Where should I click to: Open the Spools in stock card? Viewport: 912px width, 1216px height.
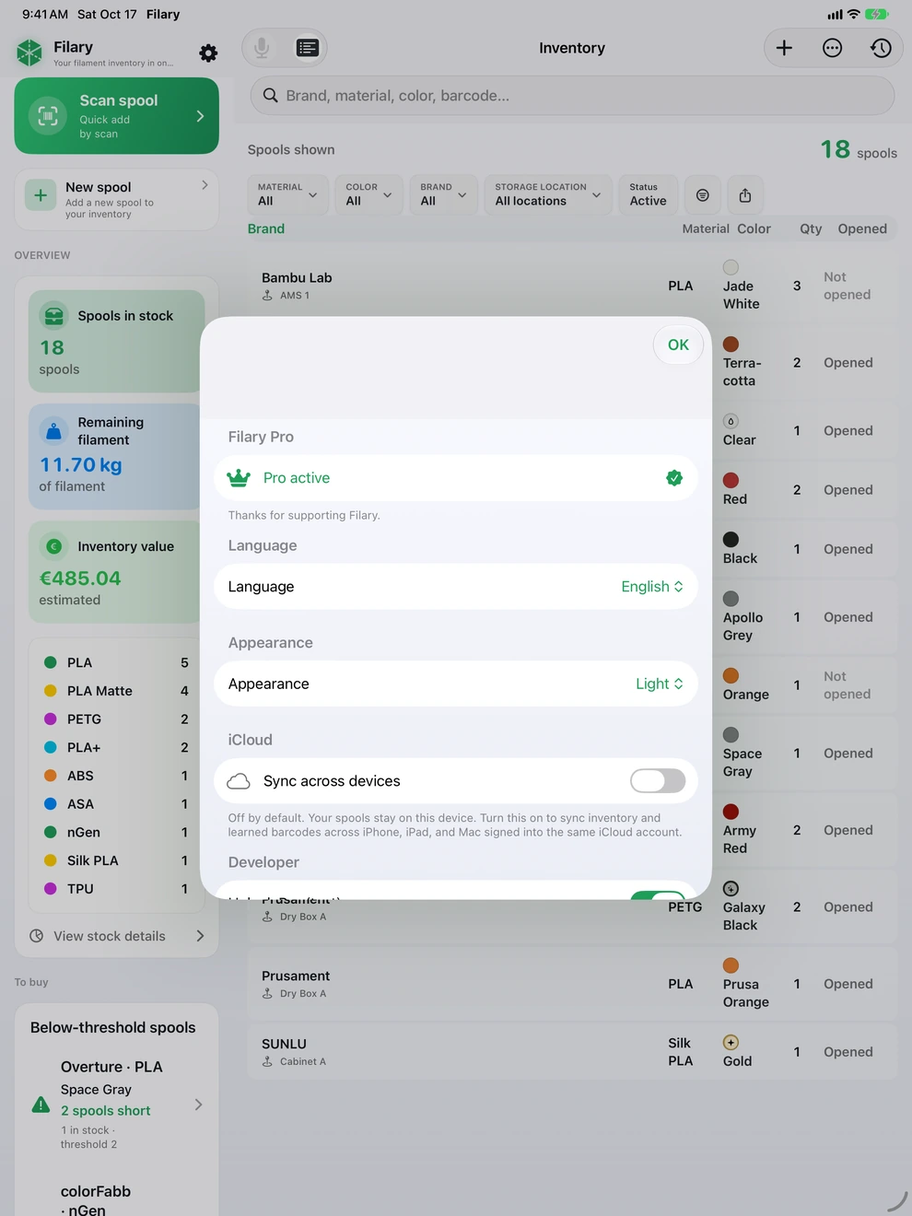coord(114,342)
